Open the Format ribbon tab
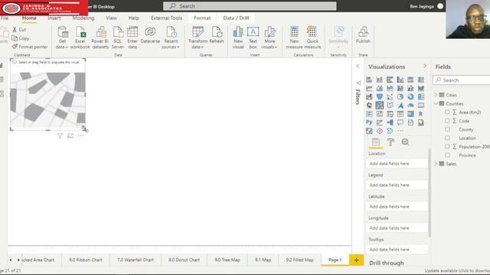The width and height of the screenshot is (490, 275). click(202, 18)
